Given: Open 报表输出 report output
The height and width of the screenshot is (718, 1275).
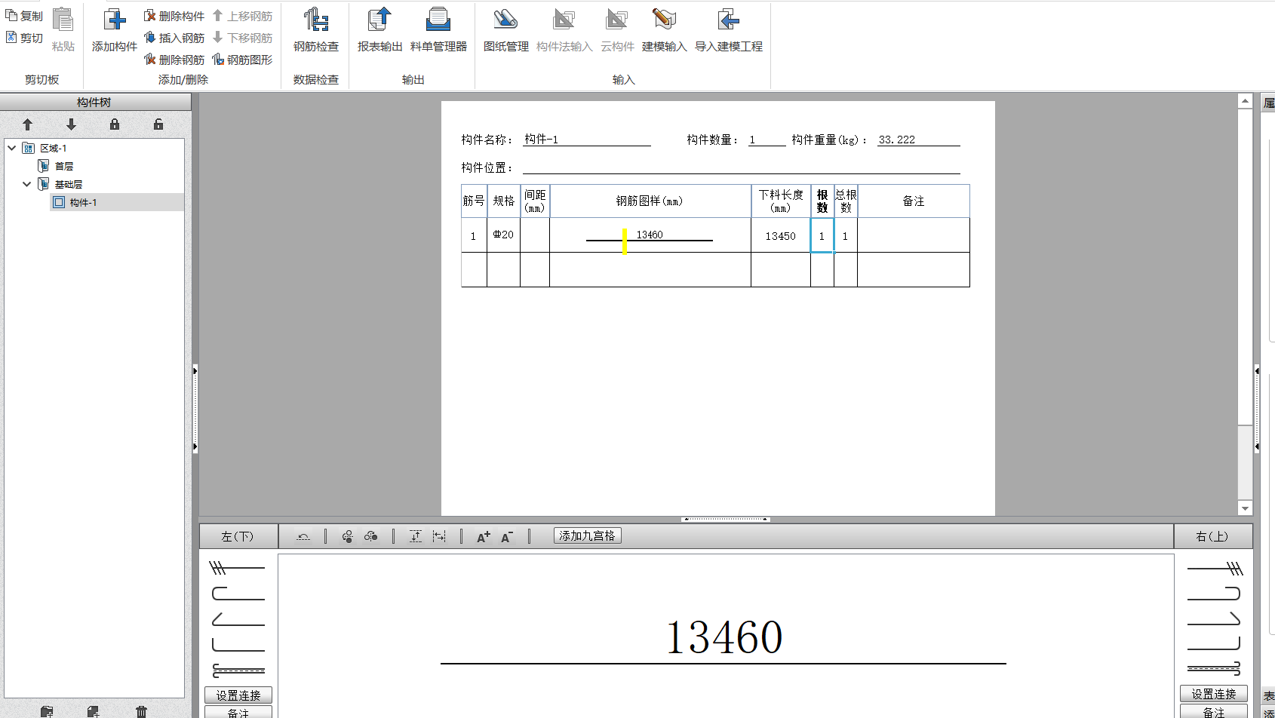Looking at the screenshot, I should [x=379, y=30].
